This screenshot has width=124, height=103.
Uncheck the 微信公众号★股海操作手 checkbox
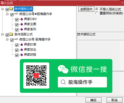click(12, 14)
